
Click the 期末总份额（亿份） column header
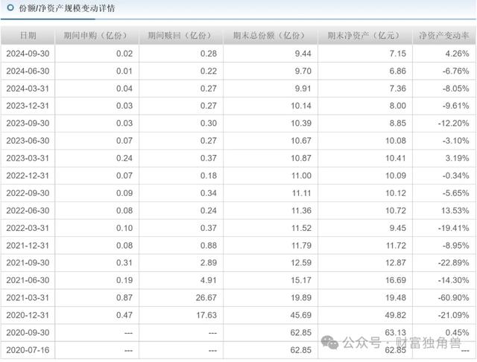click(x=269, y=36)
